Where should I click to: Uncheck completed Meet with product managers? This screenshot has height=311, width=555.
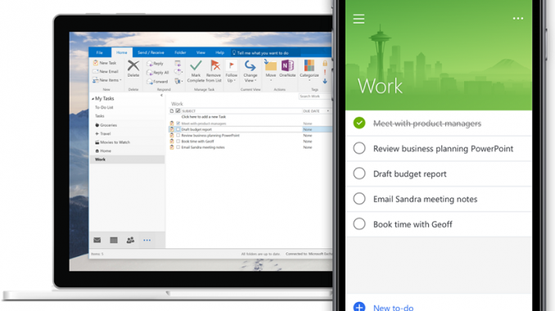(359, 122)
